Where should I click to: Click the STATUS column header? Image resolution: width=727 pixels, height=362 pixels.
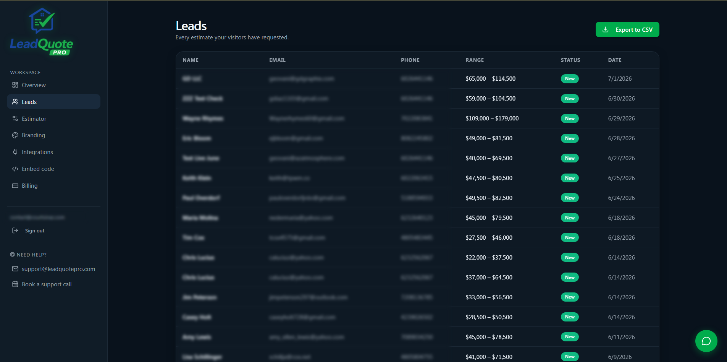tap(570, 60)
